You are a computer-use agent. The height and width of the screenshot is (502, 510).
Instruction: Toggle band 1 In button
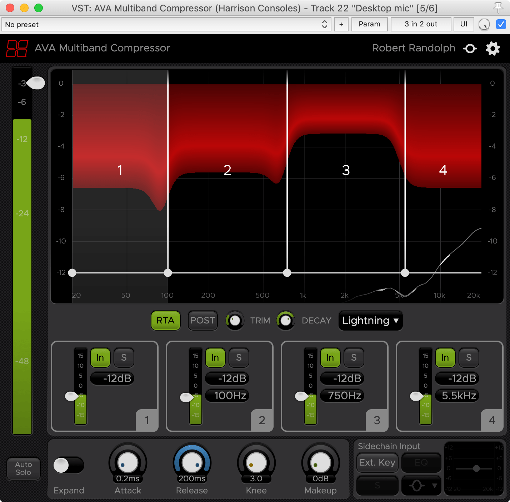tap(100, 357)
